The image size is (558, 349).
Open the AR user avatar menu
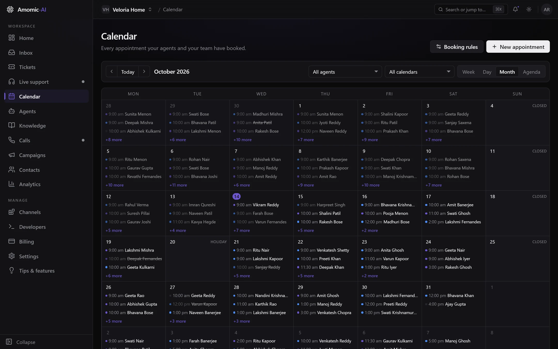[x=547, y=9]
